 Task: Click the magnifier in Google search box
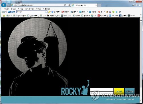[x=46, y=12]
